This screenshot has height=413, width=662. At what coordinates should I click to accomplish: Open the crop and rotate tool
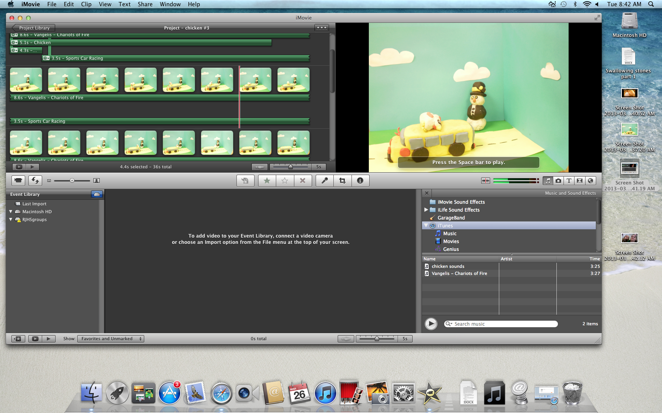pyautogui.click(x=342, y=181)
